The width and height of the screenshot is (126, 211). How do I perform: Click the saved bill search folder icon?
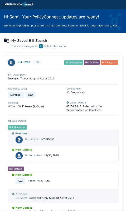(x=7, y=41)
